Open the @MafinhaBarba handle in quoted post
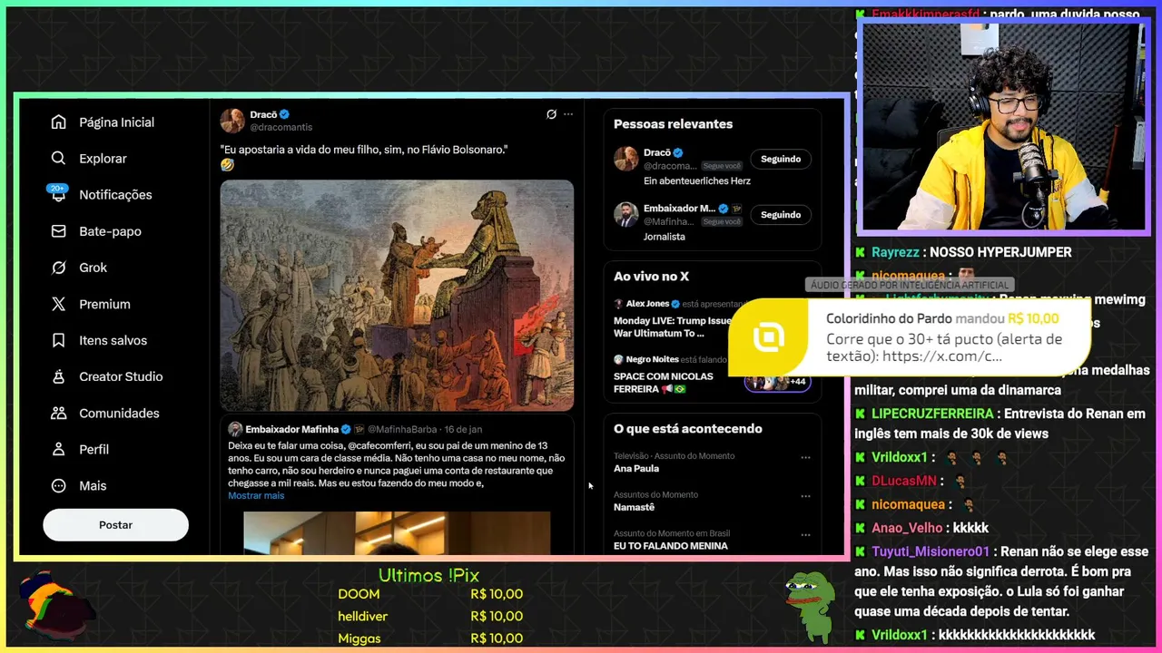Image resolution: width=1162 pixels, height=653 pixels. (x=403, y=429)
